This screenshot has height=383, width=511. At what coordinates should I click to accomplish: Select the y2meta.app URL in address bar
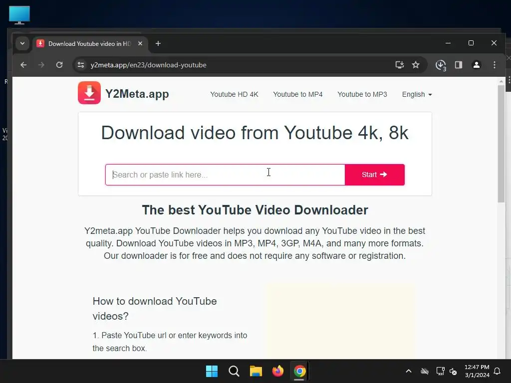148,65
